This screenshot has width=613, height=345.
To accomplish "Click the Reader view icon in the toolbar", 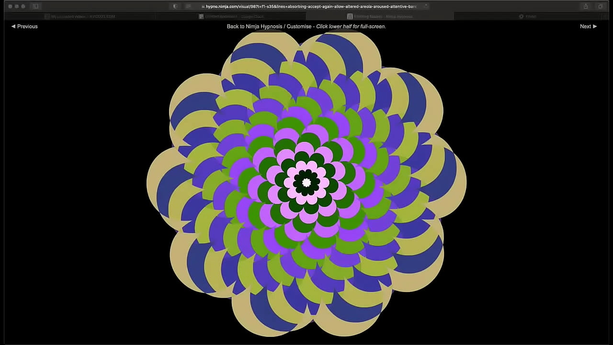I will [188, 6].
